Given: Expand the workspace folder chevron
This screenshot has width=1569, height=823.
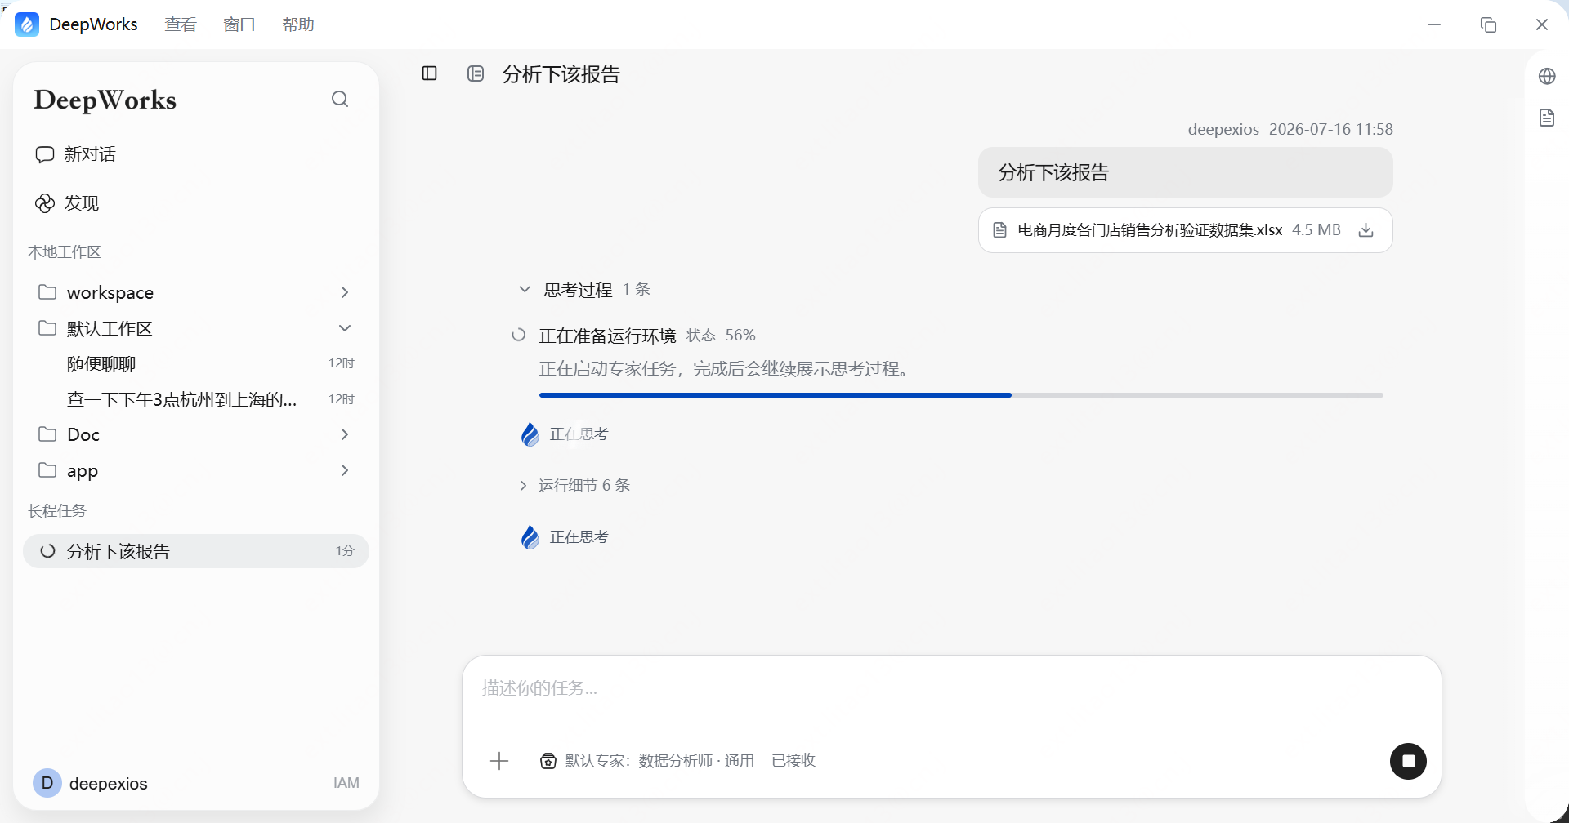Looking at the screenshot, I should 345,292.
